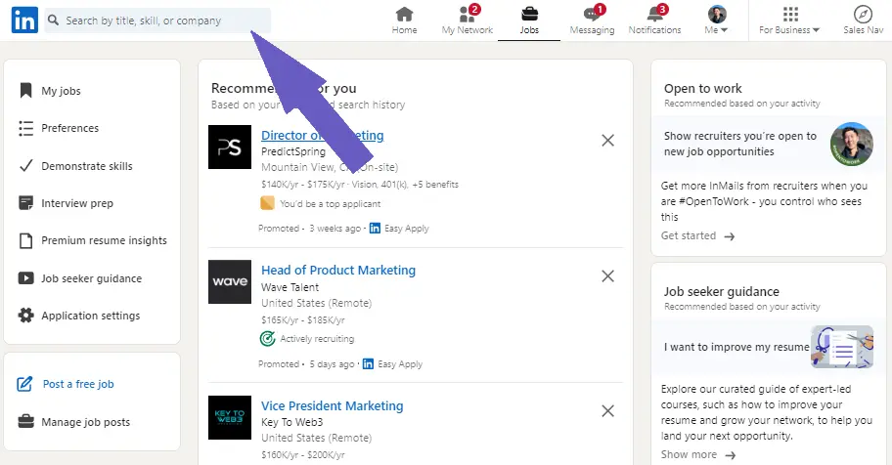Click resume illustration image
892x465 pixels.
pos(842,347)
